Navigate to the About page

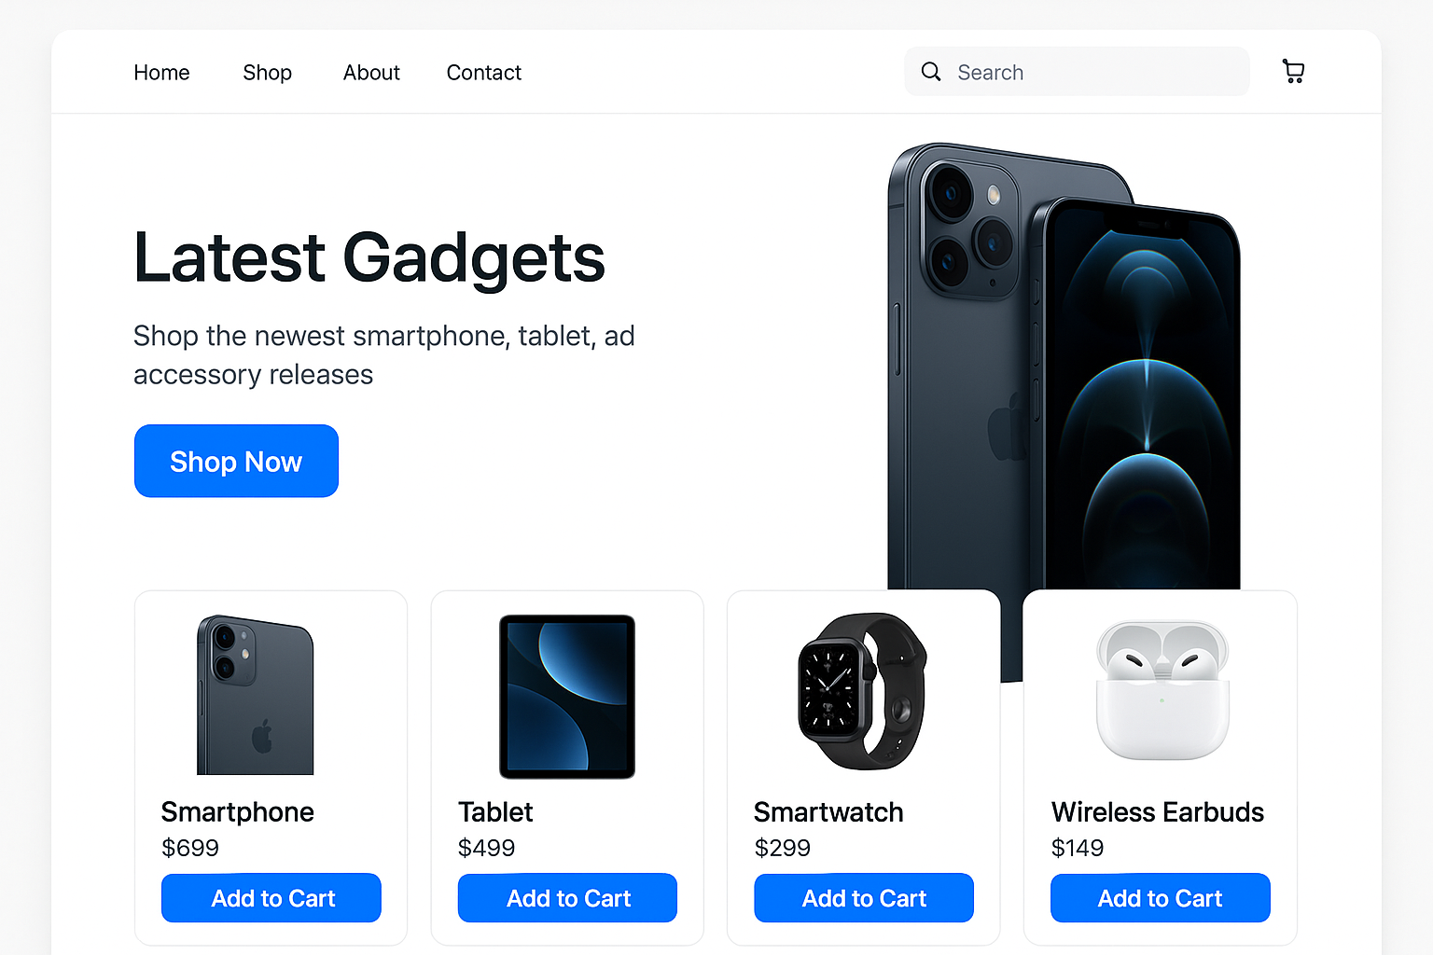tap(371, 73)
